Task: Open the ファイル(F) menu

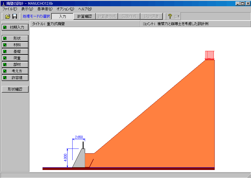Action: point(10,9)
